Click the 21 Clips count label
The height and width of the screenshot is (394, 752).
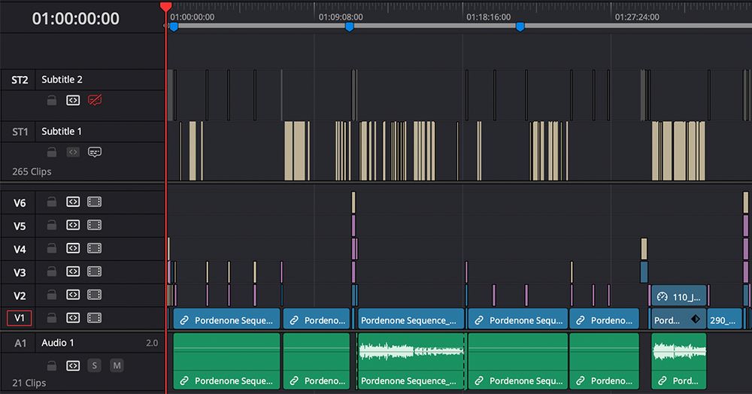29,383
